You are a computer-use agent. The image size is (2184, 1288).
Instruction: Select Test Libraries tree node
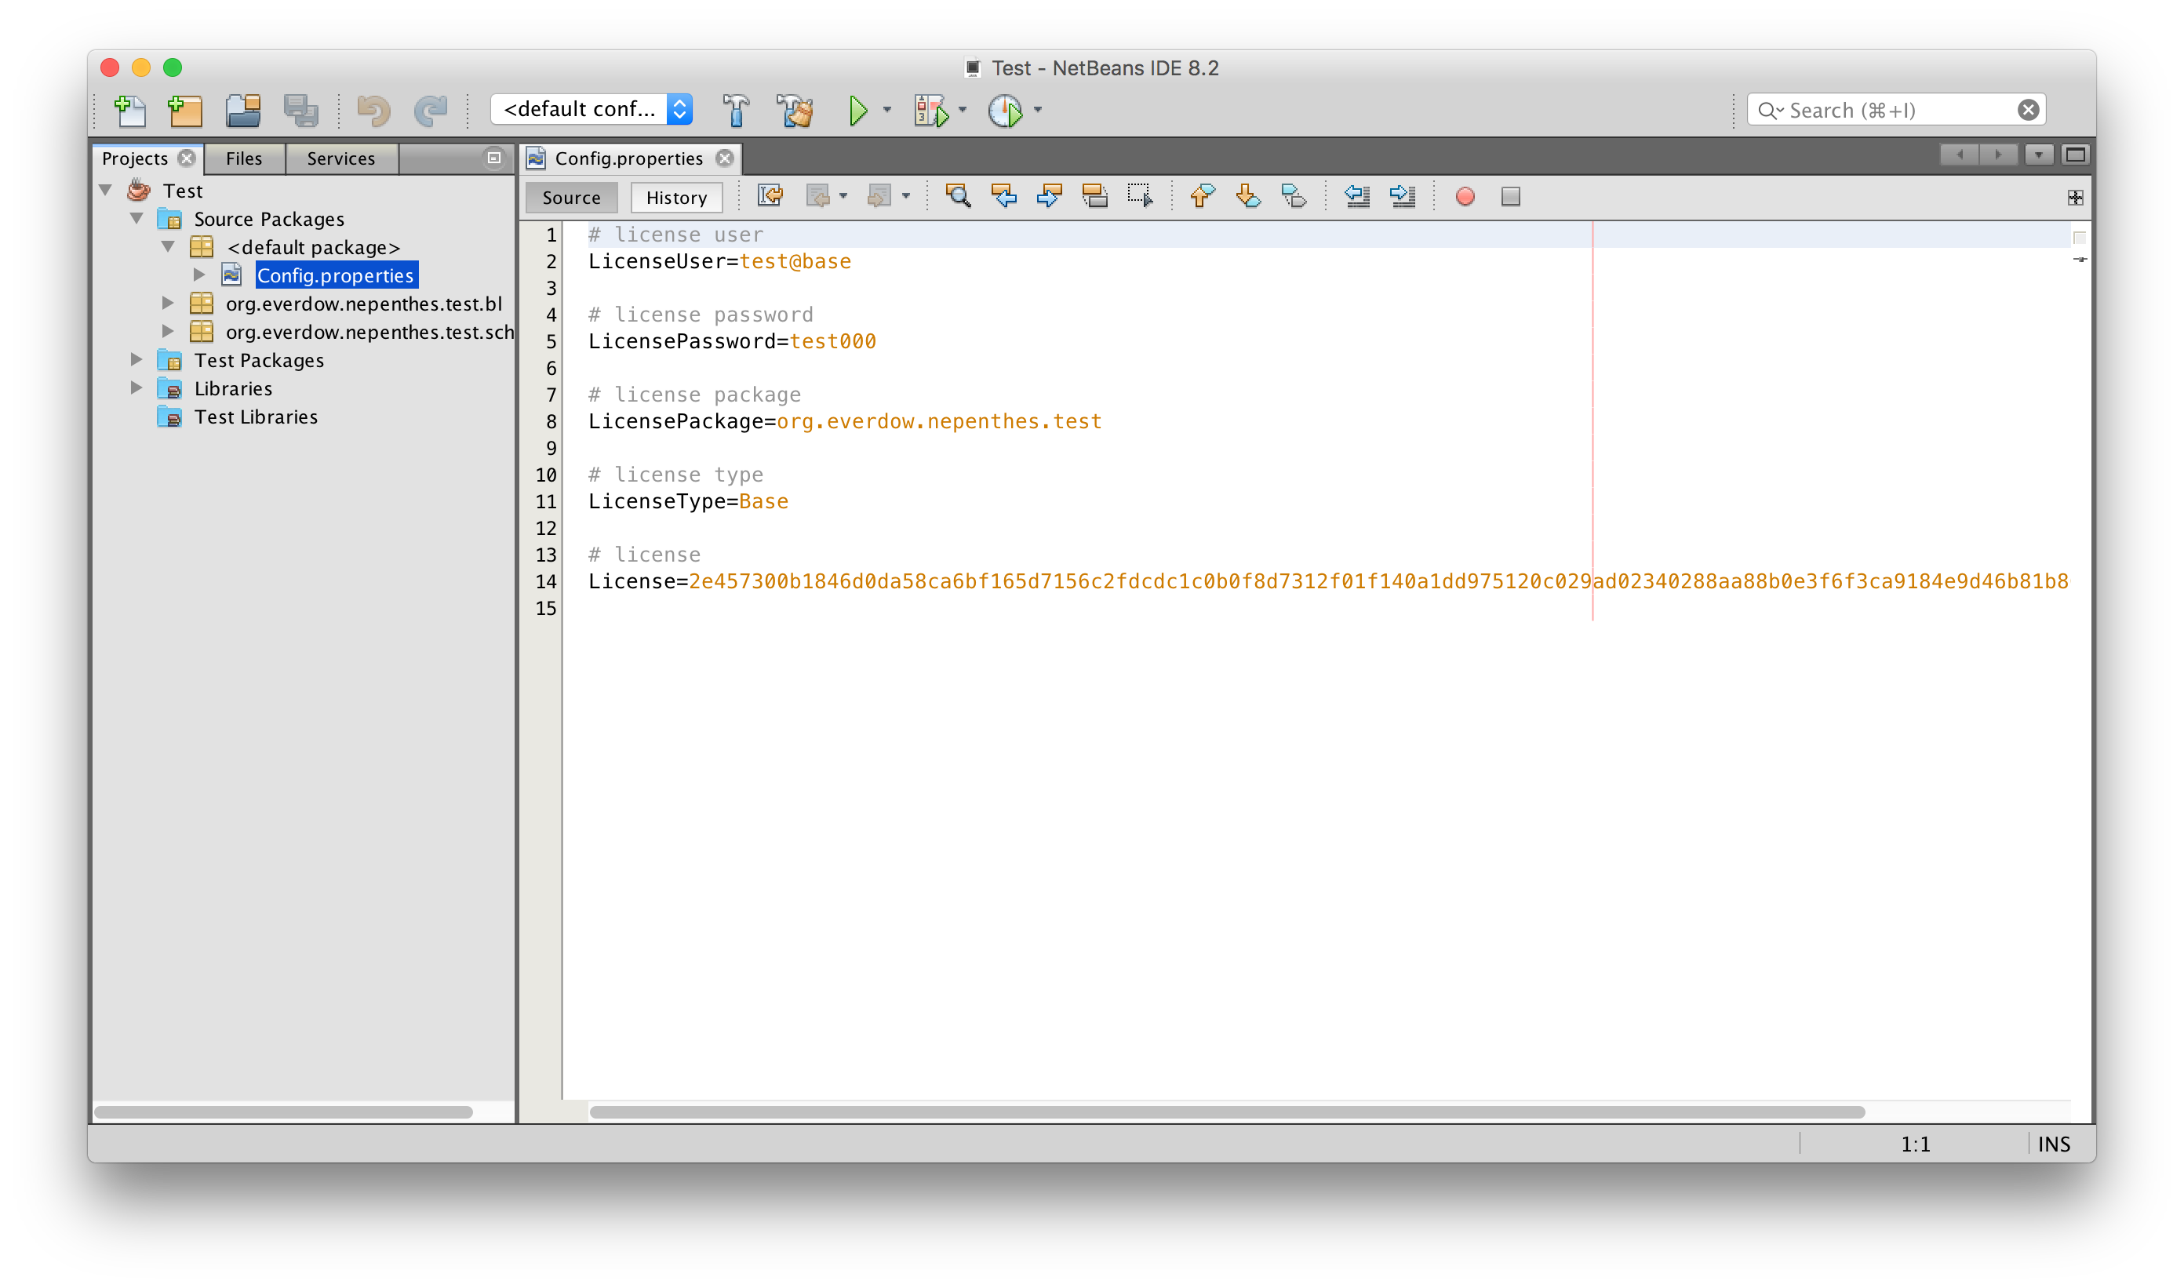[x=256, y=417]
